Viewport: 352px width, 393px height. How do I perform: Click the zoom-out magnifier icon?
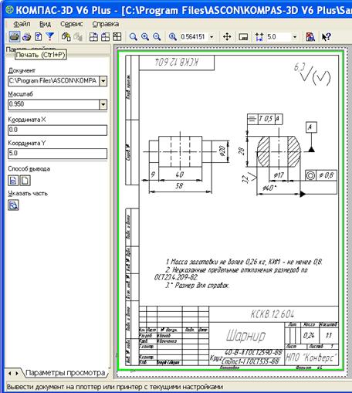pos(157,37)
